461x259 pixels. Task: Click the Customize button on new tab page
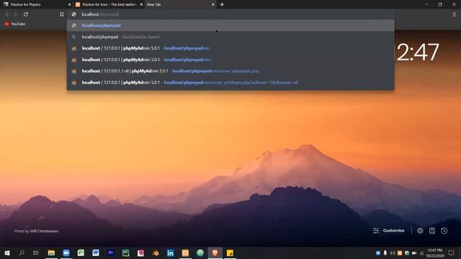point(389,230)
